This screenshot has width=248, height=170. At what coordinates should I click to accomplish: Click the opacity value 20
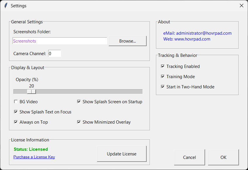coord(32,86)
